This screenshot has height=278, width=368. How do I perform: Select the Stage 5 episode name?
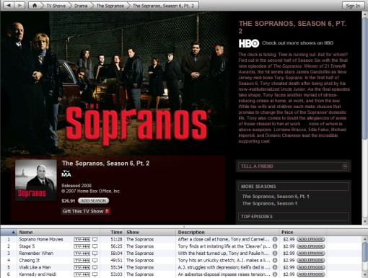[27, 246]
